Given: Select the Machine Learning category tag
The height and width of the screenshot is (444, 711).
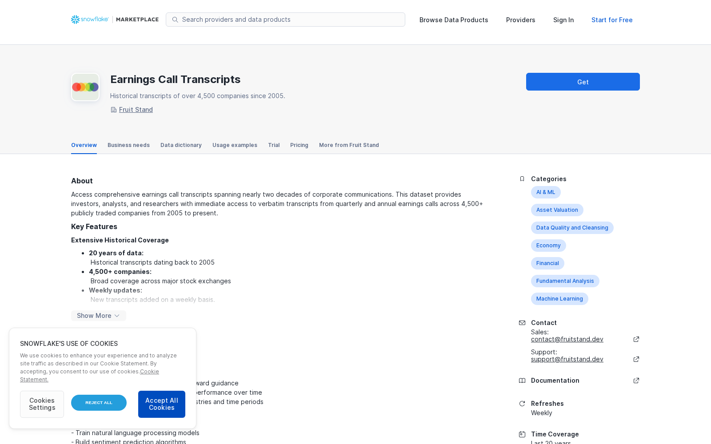Looking at the screenshot, I should coord(559,299).
